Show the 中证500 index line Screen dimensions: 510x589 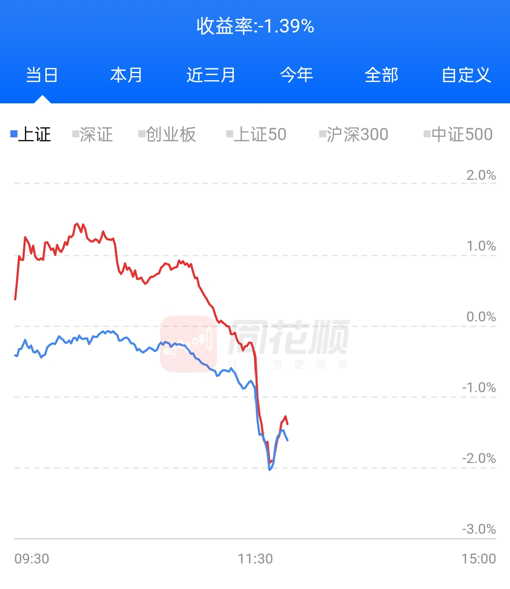point(458,135)
